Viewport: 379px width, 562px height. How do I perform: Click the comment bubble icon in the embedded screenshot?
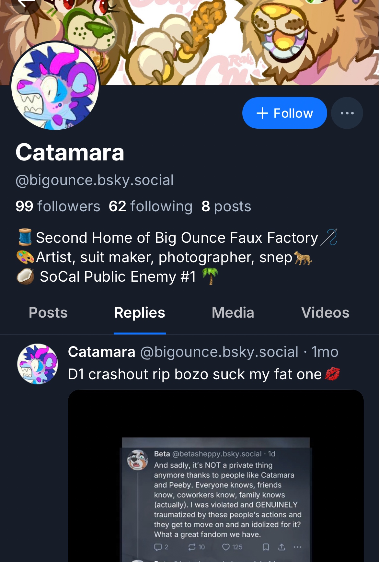pyautogui.click(x=158, y=547)
